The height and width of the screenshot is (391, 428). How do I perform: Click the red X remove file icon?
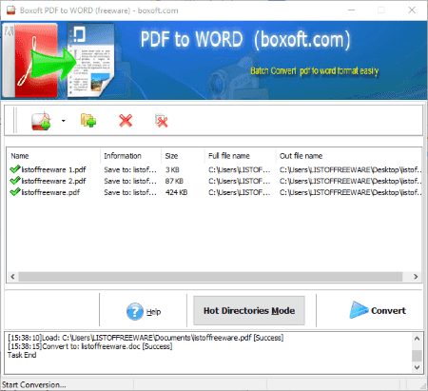(x=126, y=121)
